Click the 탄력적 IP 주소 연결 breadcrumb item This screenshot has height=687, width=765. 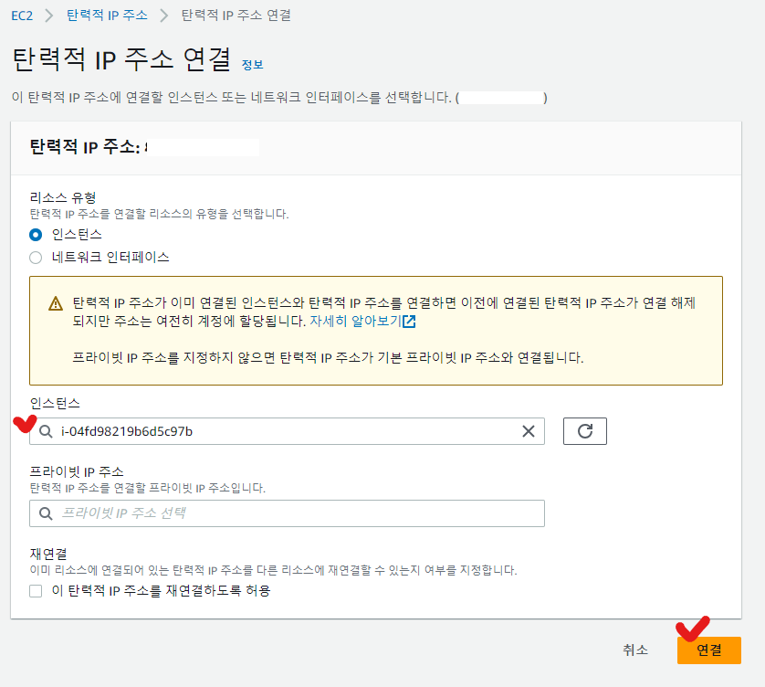[x=236, y=16]
